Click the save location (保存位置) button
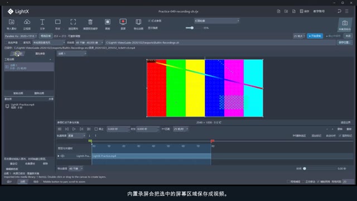Image resolution: width=357 pixels, height=201 pixels. click(344, 42)
